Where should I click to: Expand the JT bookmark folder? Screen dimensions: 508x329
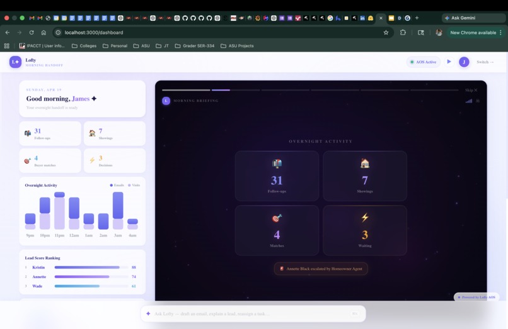(x=163, y=46)
